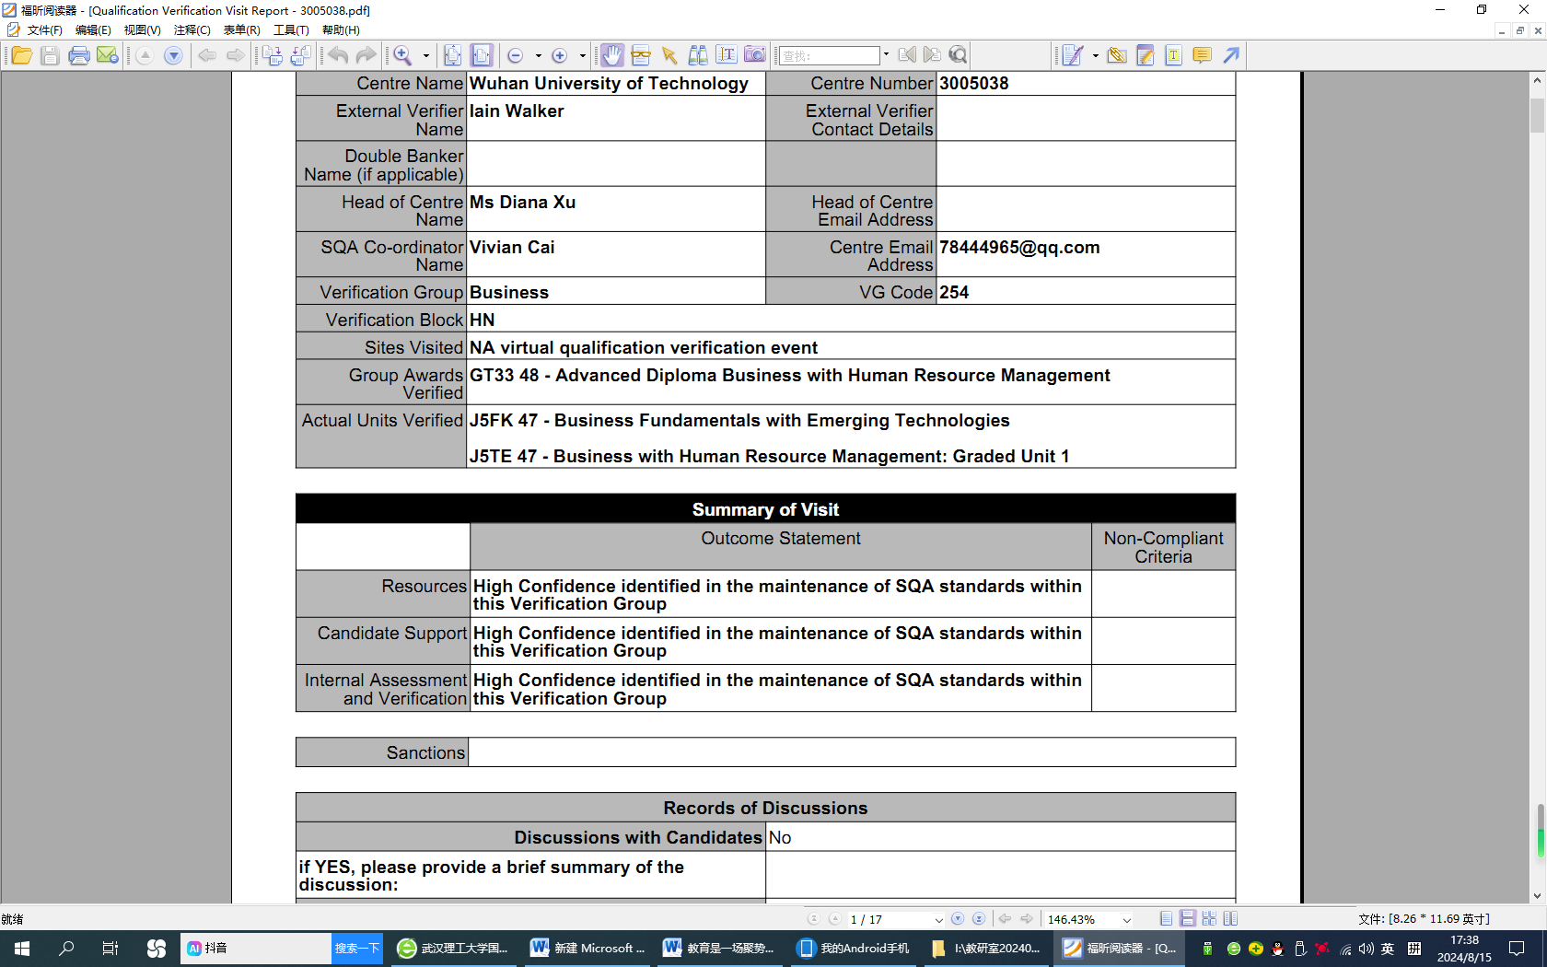Screen dimensions: 1547x967
Task: Toggle continuous page layout view
Action: click(x=1188, y=919)
